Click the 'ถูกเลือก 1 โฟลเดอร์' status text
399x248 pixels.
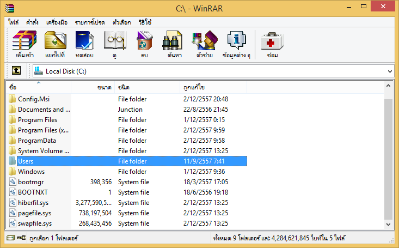tap(54, 238)
